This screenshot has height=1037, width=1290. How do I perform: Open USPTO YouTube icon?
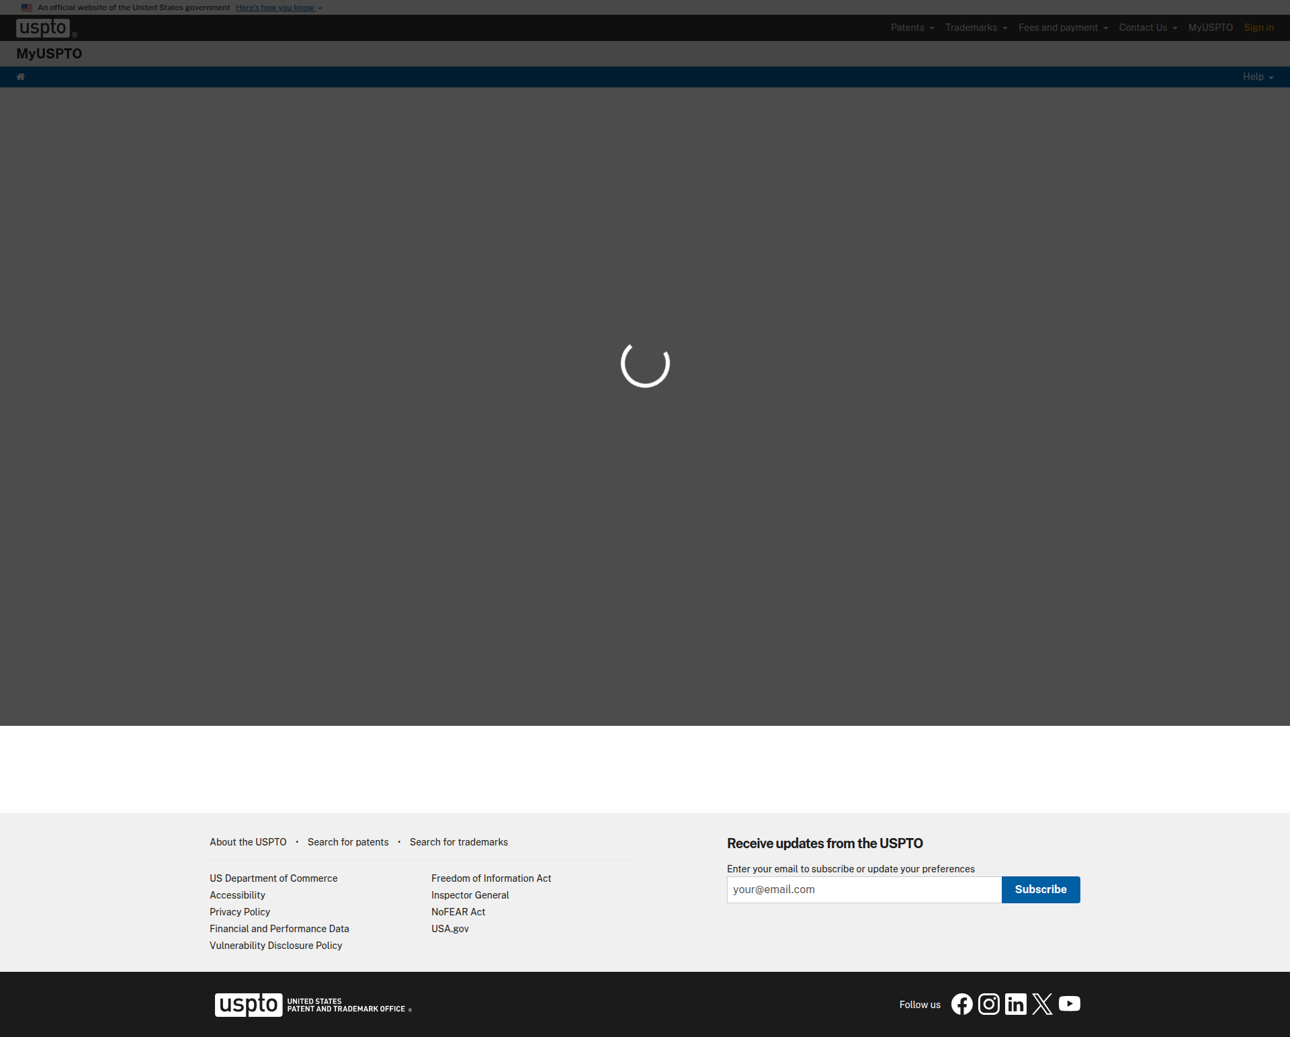1069,1004
